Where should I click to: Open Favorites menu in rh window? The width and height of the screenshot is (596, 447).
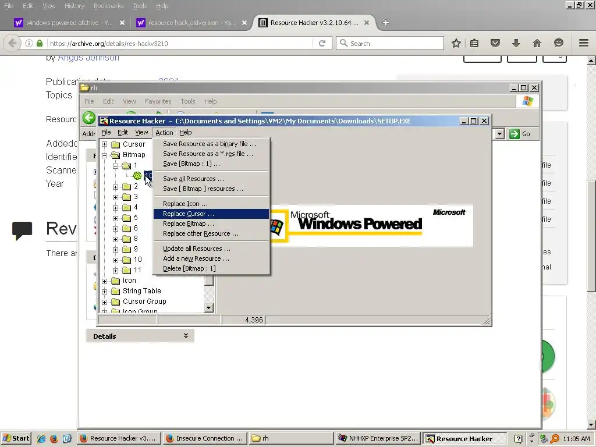(158, 101)
